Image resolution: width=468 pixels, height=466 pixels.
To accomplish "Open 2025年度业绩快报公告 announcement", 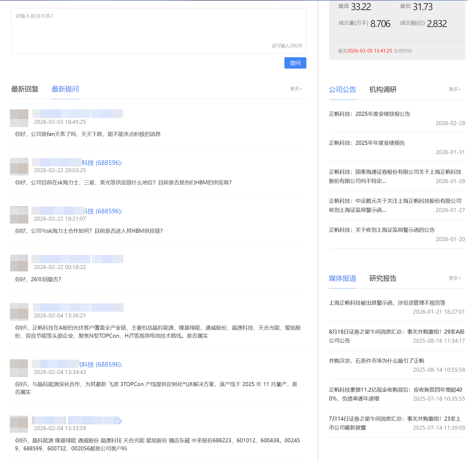I will [369, 114].
